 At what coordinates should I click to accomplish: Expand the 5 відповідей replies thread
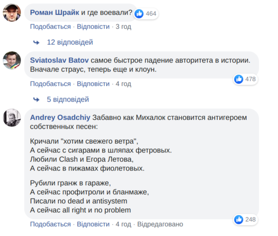(68, 99)
